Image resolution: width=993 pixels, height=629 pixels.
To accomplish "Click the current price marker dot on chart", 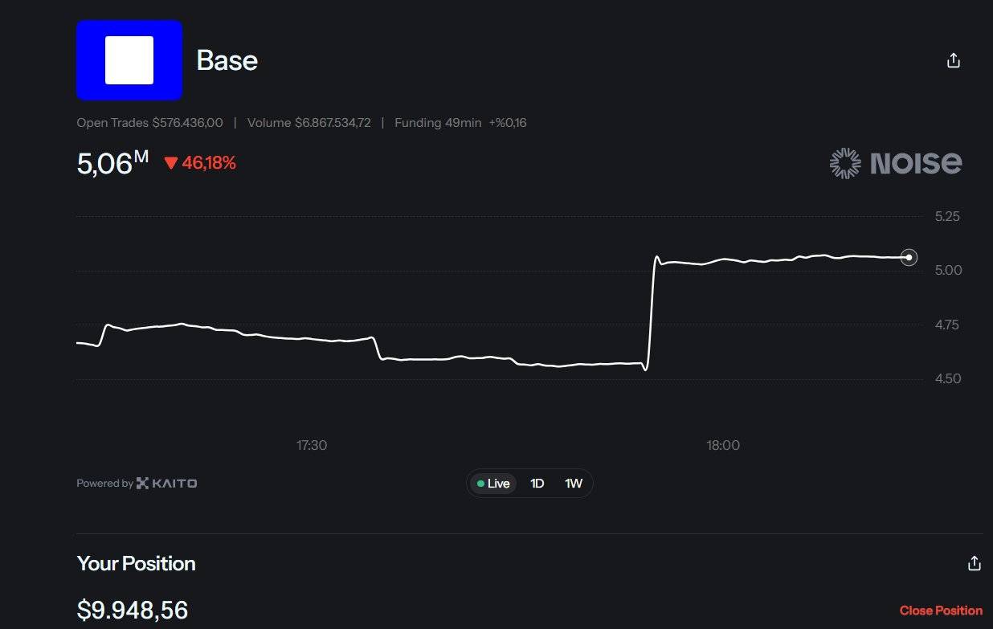I will click(909, 257).
